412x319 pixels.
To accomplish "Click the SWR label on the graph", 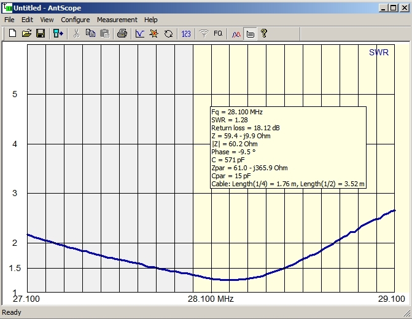I will pyautogui.click(x=379, y=52).
